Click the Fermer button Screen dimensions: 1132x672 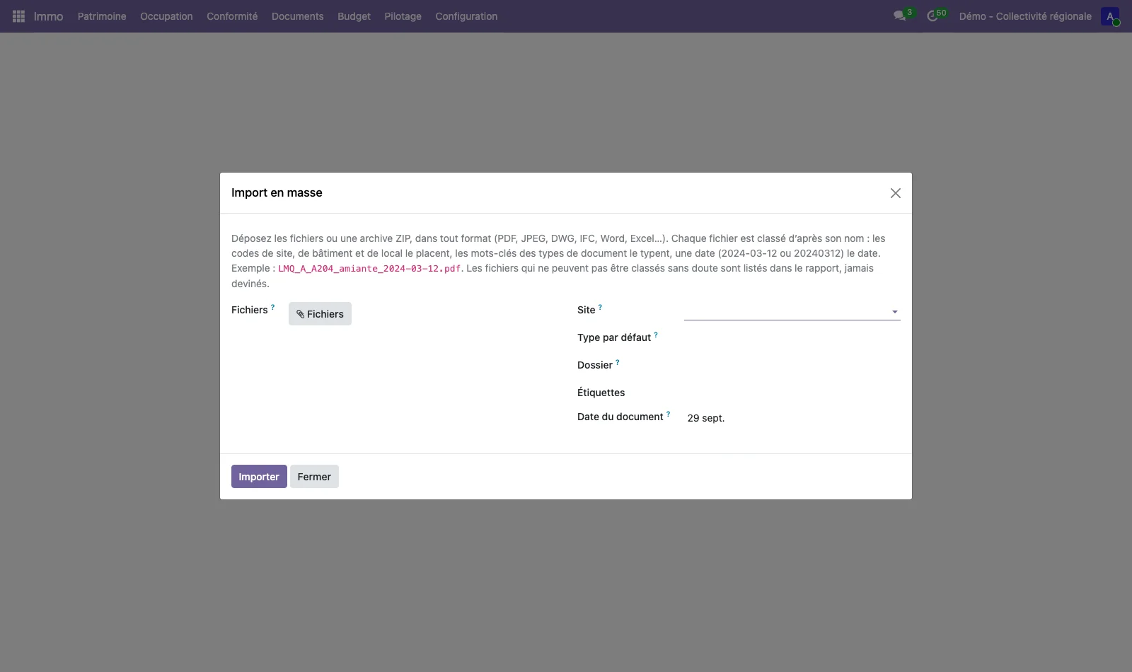click(x=314, y=477)
